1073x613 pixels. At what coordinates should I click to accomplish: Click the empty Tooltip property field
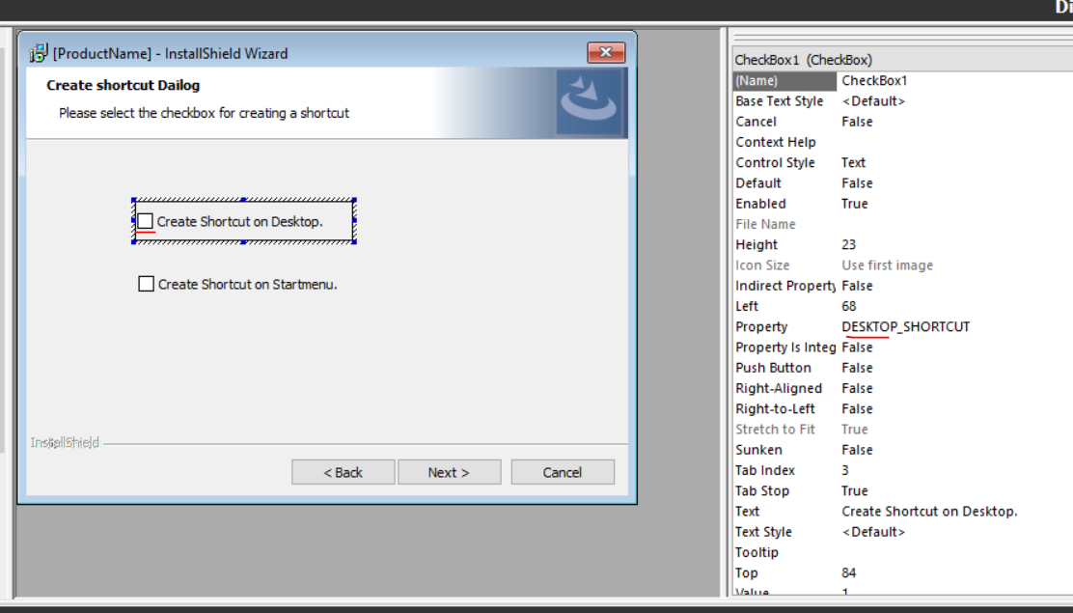(907, 551)
